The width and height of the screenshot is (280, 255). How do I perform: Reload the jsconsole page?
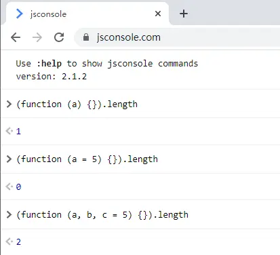pyautogui.click(x=59, y=37)
